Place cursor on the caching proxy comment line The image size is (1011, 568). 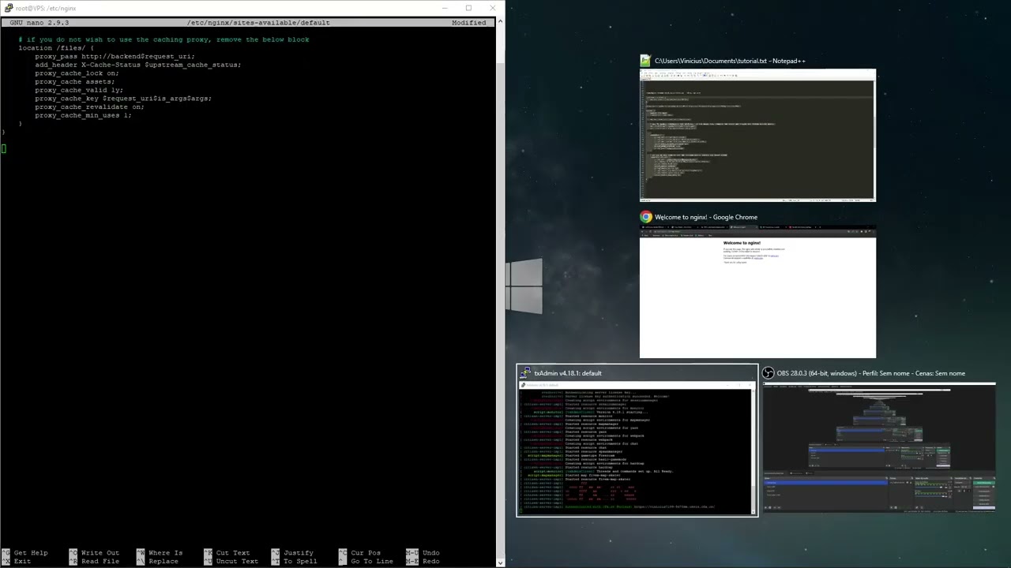coord(164,39)
